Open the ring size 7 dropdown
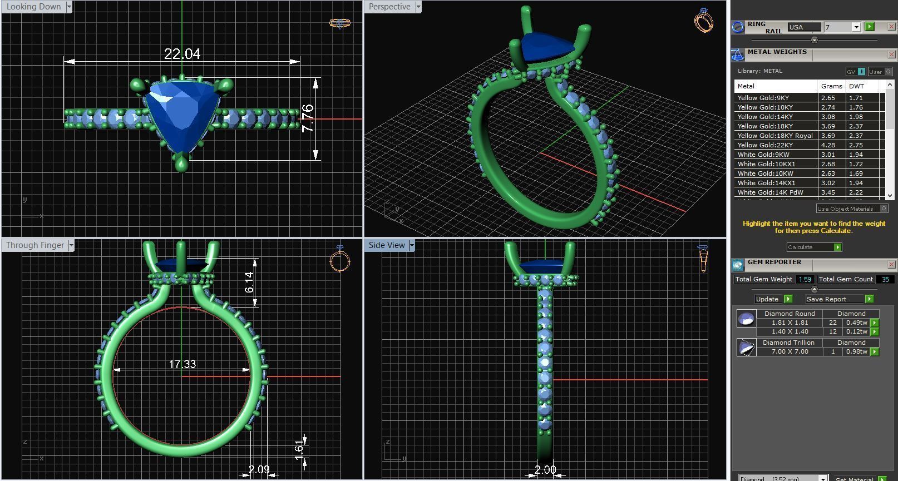The height and width of the screenshot is (481, 898). [x=856, y=27]
